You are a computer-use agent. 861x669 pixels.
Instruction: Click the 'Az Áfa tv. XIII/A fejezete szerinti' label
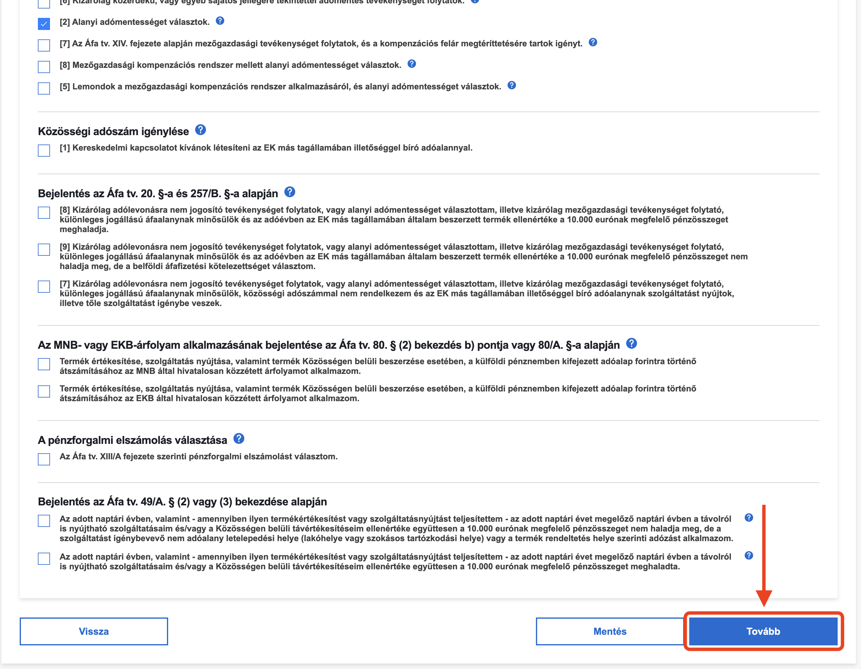click(x=199, y=457)
